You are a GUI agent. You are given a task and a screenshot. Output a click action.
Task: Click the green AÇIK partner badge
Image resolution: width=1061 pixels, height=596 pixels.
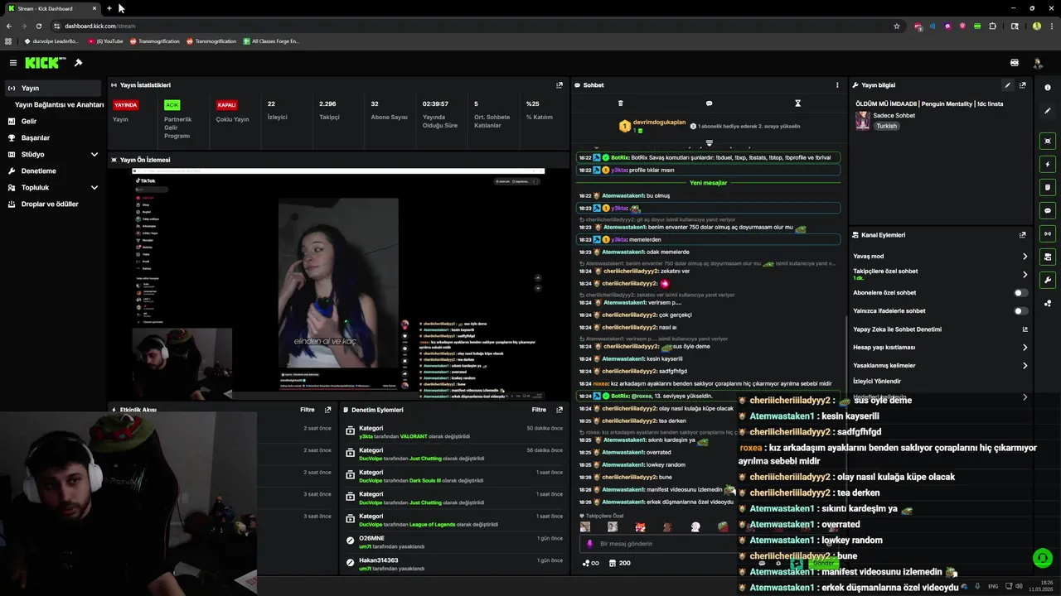(x=172, y=105)
